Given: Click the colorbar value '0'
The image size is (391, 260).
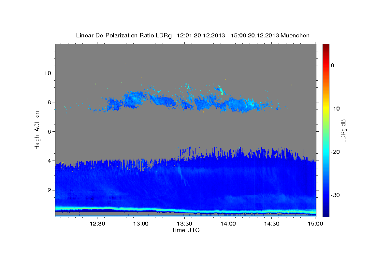Looking at the screenshot, I should pos(333,65).
